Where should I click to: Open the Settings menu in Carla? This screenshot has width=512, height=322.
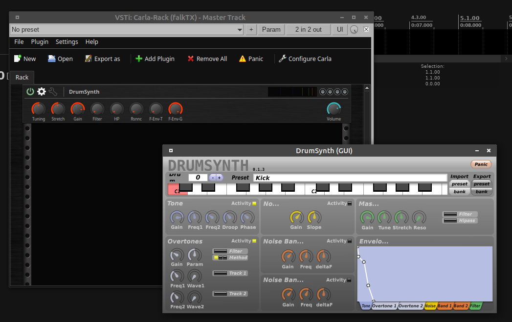[67, 41]
